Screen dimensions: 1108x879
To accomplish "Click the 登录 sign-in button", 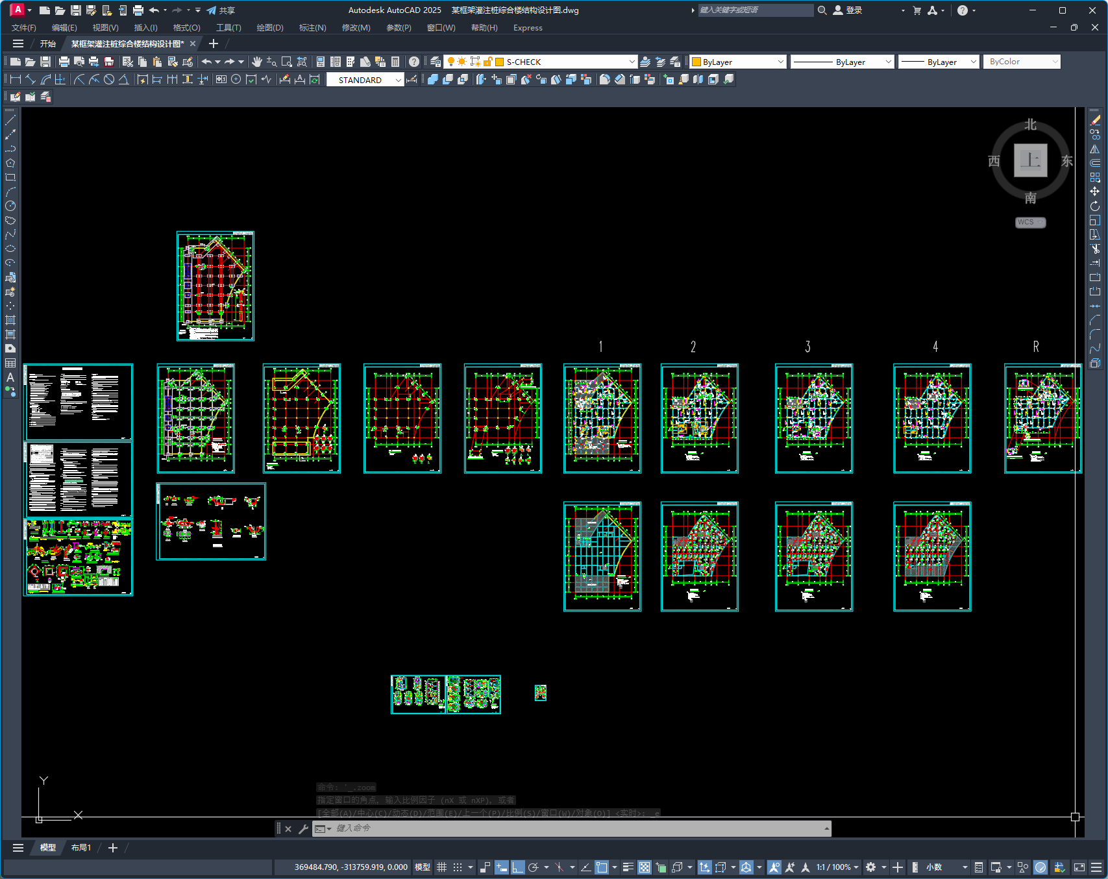I will (x=848, y=10).
